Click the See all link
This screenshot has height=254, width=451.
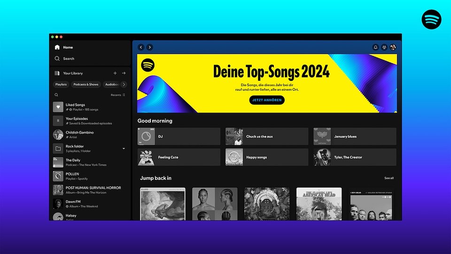coord(389,178)
